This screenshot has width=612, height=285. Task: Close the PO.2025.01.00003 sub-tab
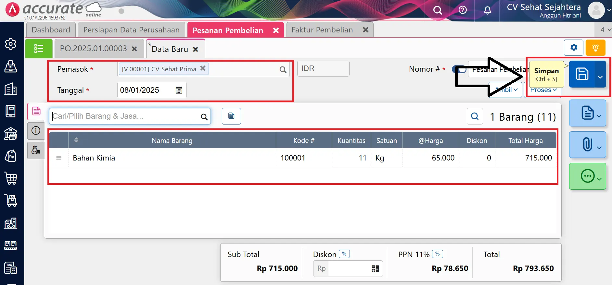pyautogui.click(x=134, y=49)
